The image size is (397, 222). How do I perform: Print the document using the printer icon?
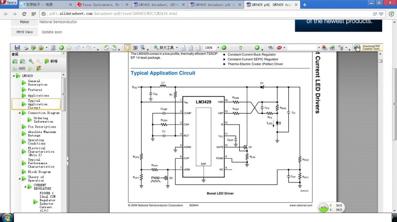26,47
